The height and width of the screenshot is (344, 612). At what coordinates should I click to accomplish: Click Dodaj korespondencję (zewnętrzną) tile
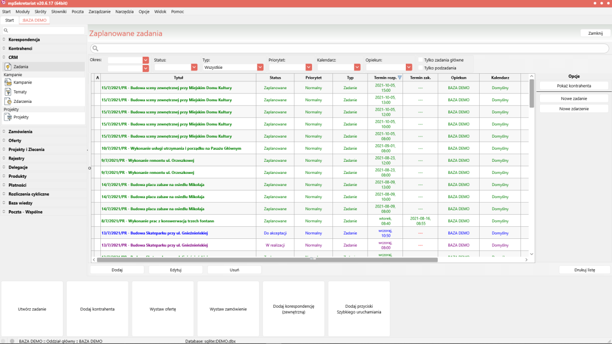tap(293, 309)
